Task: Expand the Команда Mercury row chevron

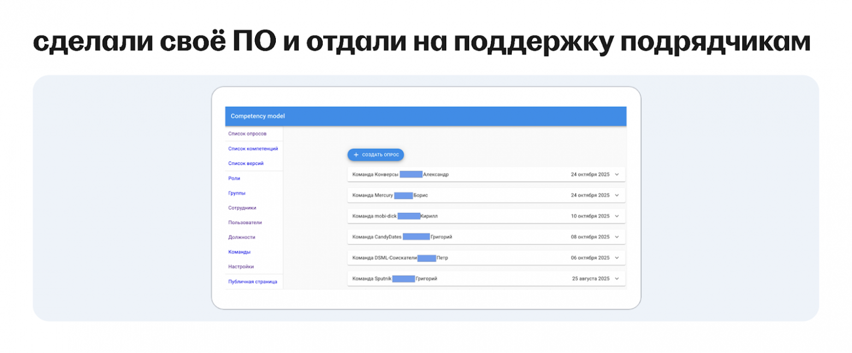Action: click(617, 195)
